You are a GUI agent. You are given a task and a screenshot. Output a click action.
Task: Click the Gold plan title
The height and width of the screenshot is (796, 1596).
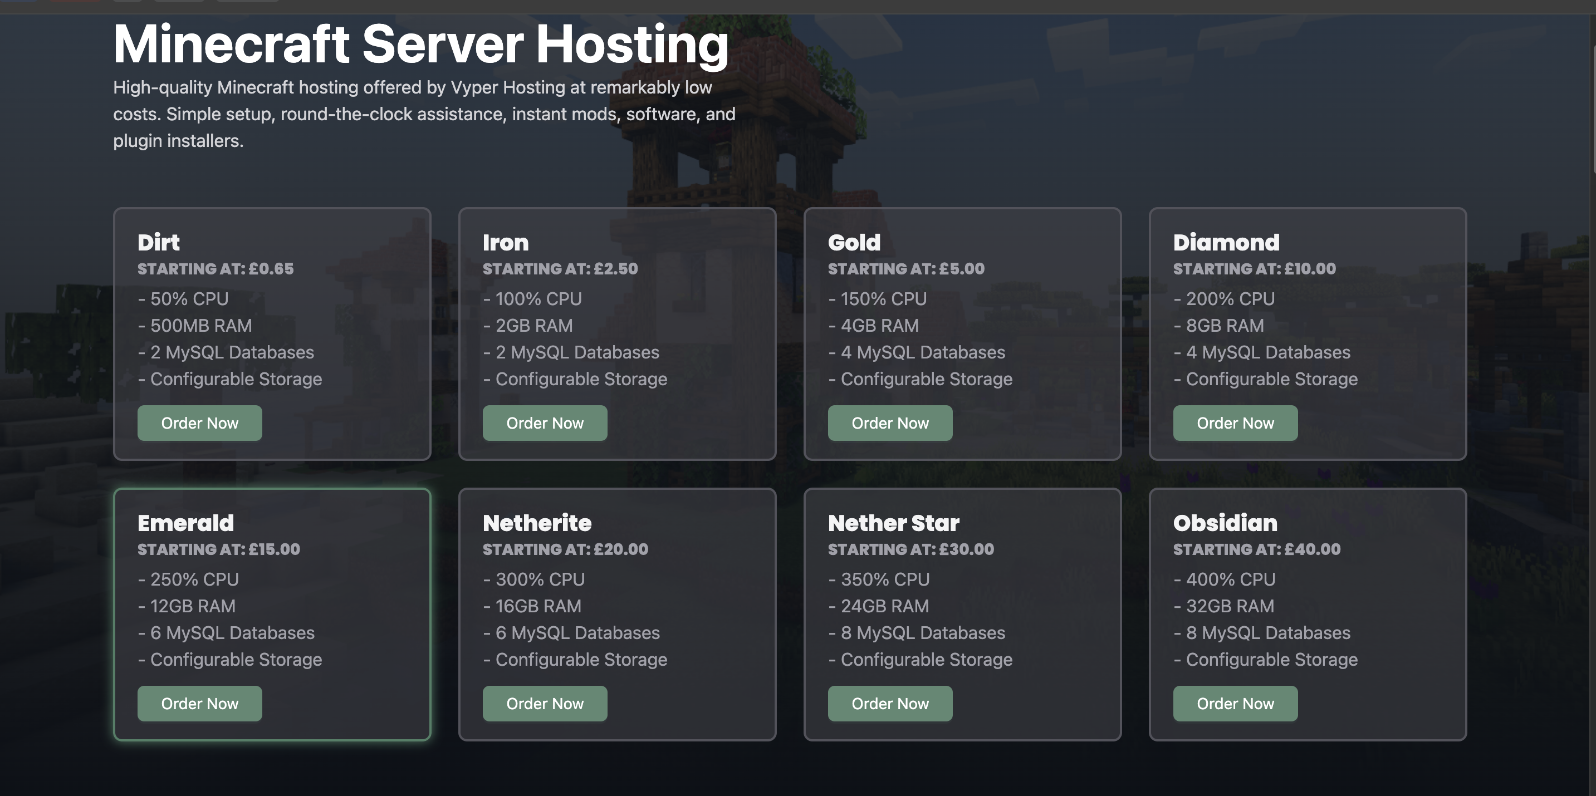click(854, 242)
